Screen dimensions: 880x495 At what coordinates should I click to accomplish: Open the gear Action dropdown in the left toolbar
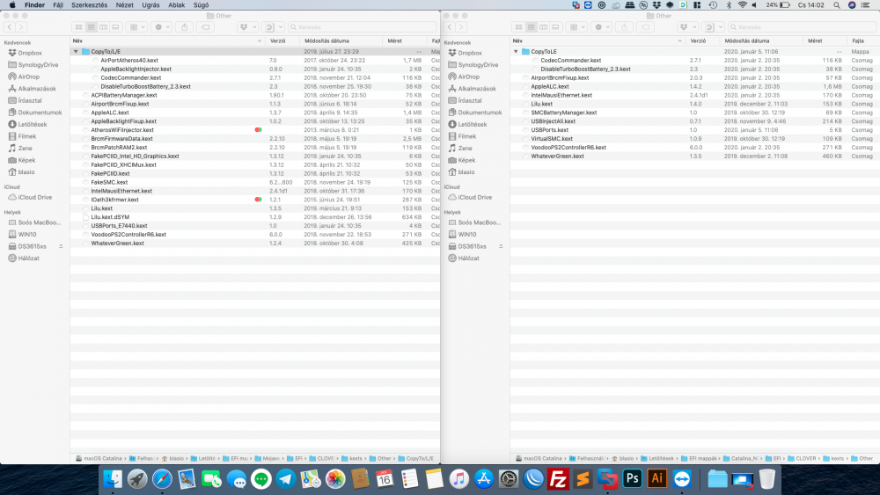(x=162, y=27)
